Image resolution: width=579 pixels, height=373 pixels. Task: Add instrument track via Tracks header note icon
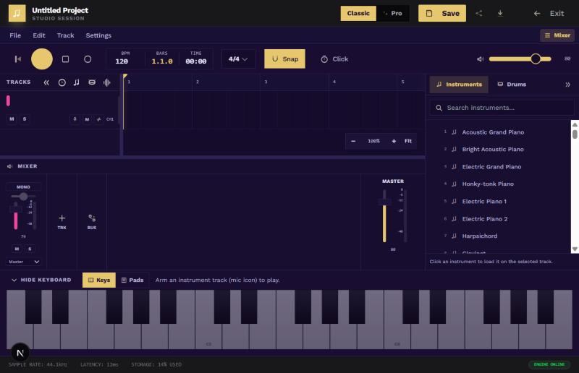(77, 82)
